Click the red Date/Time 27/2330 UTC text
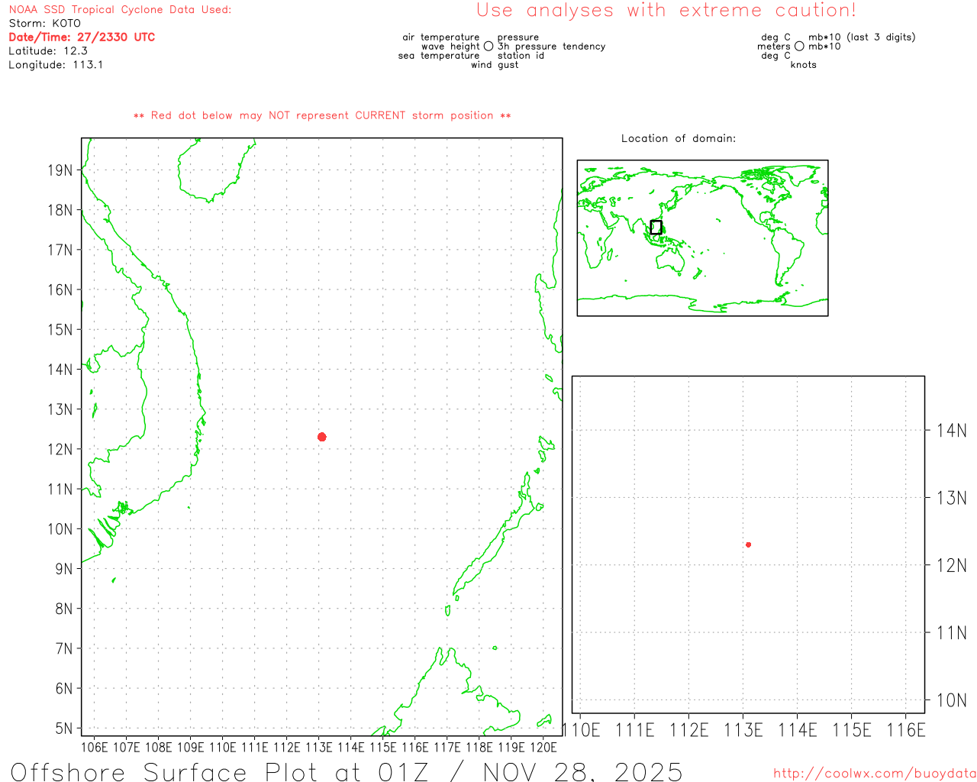The height and width of the screenshot is (782, 977). point(82,37)
